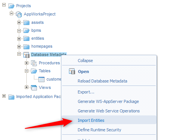Select the Procedures label
This screenshot has width=170, height=140.
(49, 63)
